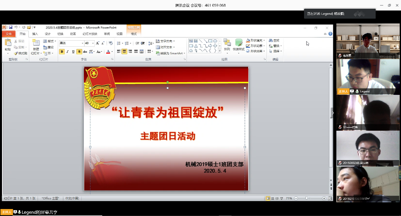
Task: Click the Save icon in quick access toolbar
Action: coord(10,27)
